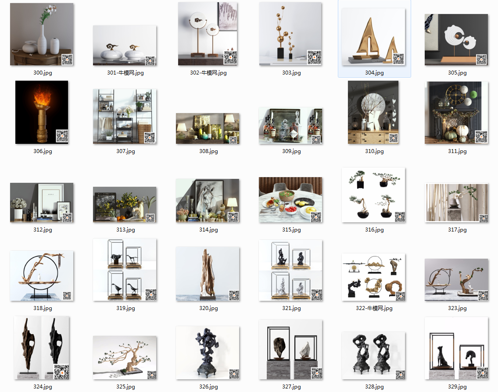Open the 303.jpg gold balls sculpture image

pyautogui.click(x=290, y=34)
